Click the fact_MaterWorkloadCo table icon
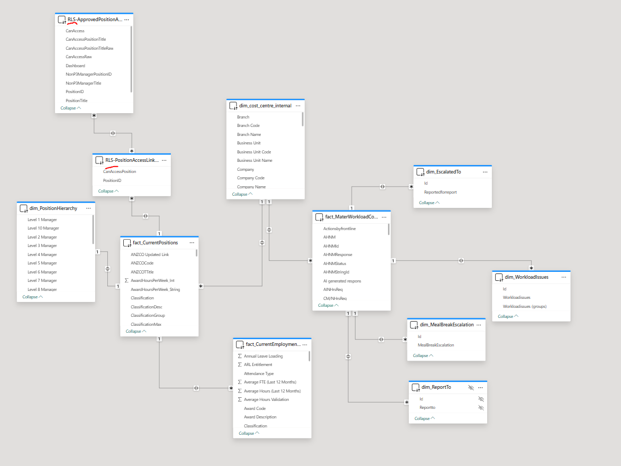The image size is (621, 466). 319,217
